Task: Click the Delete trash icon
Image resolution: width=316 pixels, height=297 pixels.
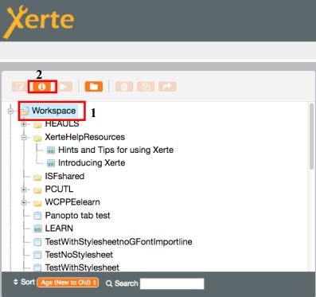Action: pyautogui.click(x=124, y=87)
